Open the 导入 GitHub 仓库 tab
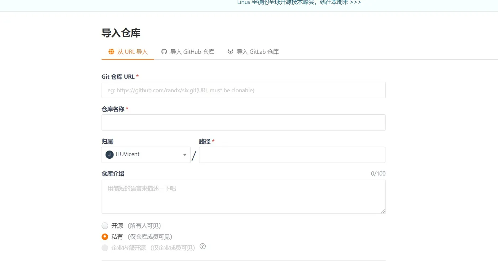Screen dimensions: 498x263 click(x=188, y=52)
